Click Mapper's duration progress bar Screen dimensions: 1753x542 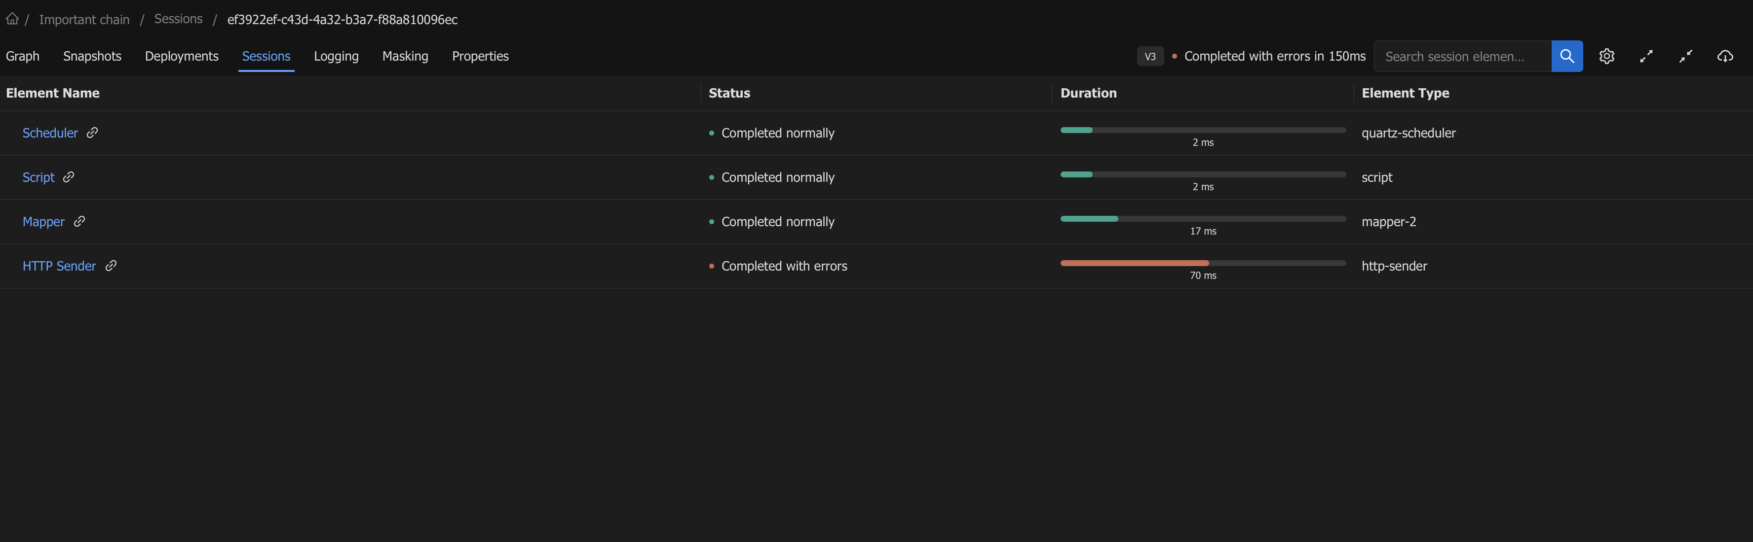[1202, 219]
